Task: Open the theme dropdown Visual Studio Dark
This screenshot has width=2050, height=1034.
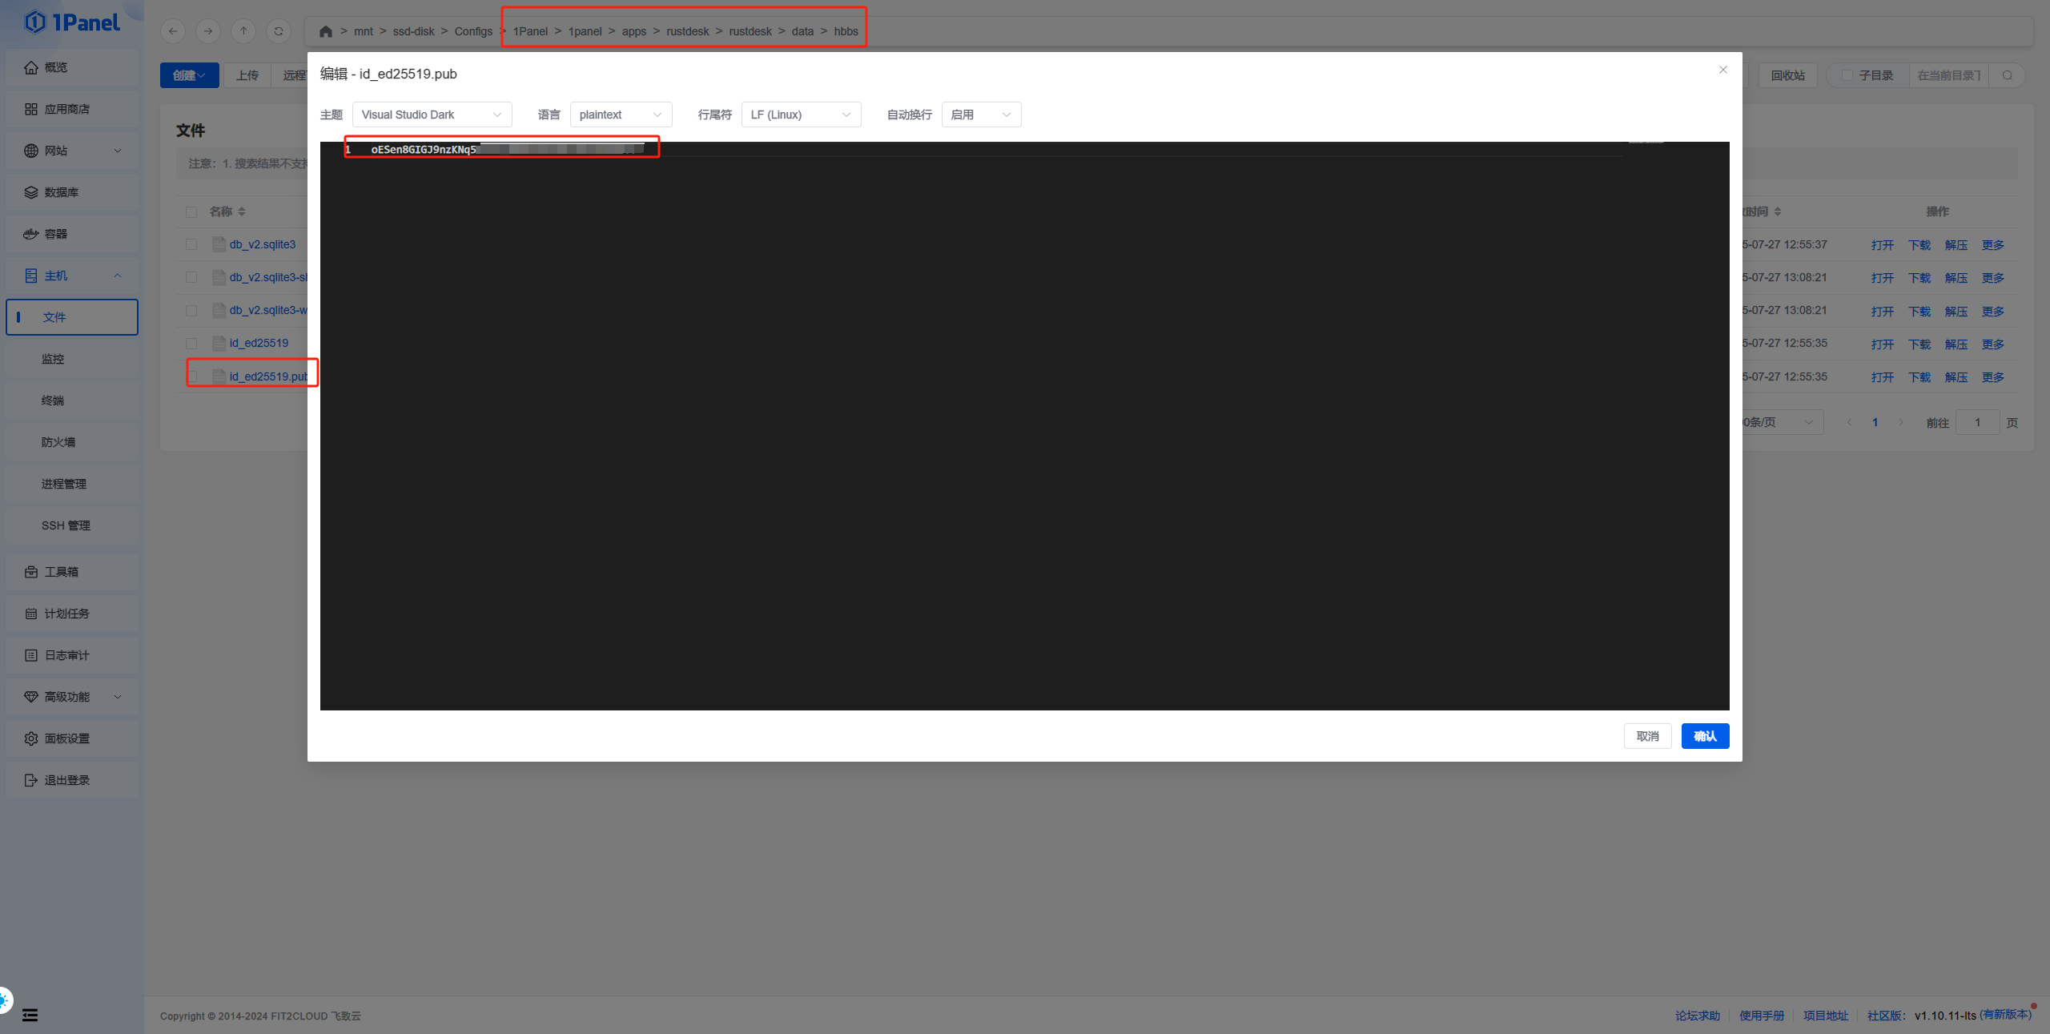Action: [x=432, y=115]
